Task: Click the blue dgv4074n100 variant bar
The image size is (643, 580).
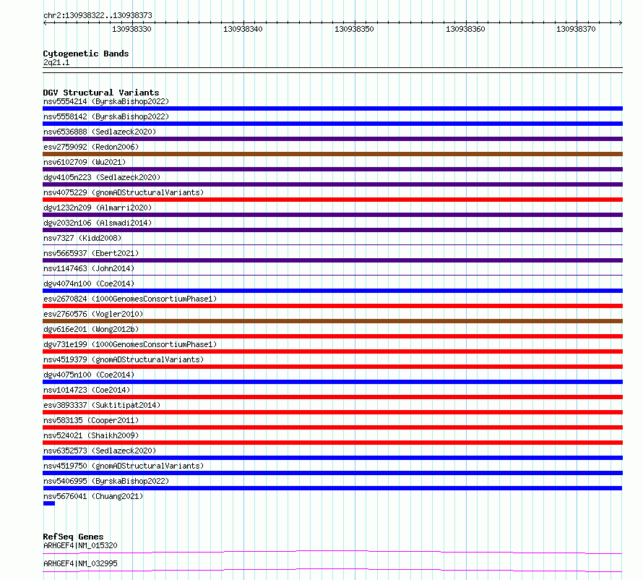Action: pos(332,291)
